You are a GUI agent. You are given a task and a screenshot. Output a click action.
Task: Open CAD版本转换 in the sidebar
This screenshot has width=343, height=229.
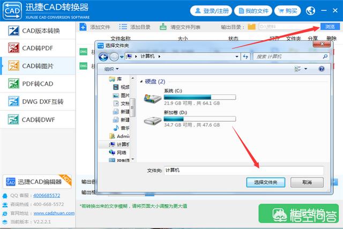coord(38,31)
